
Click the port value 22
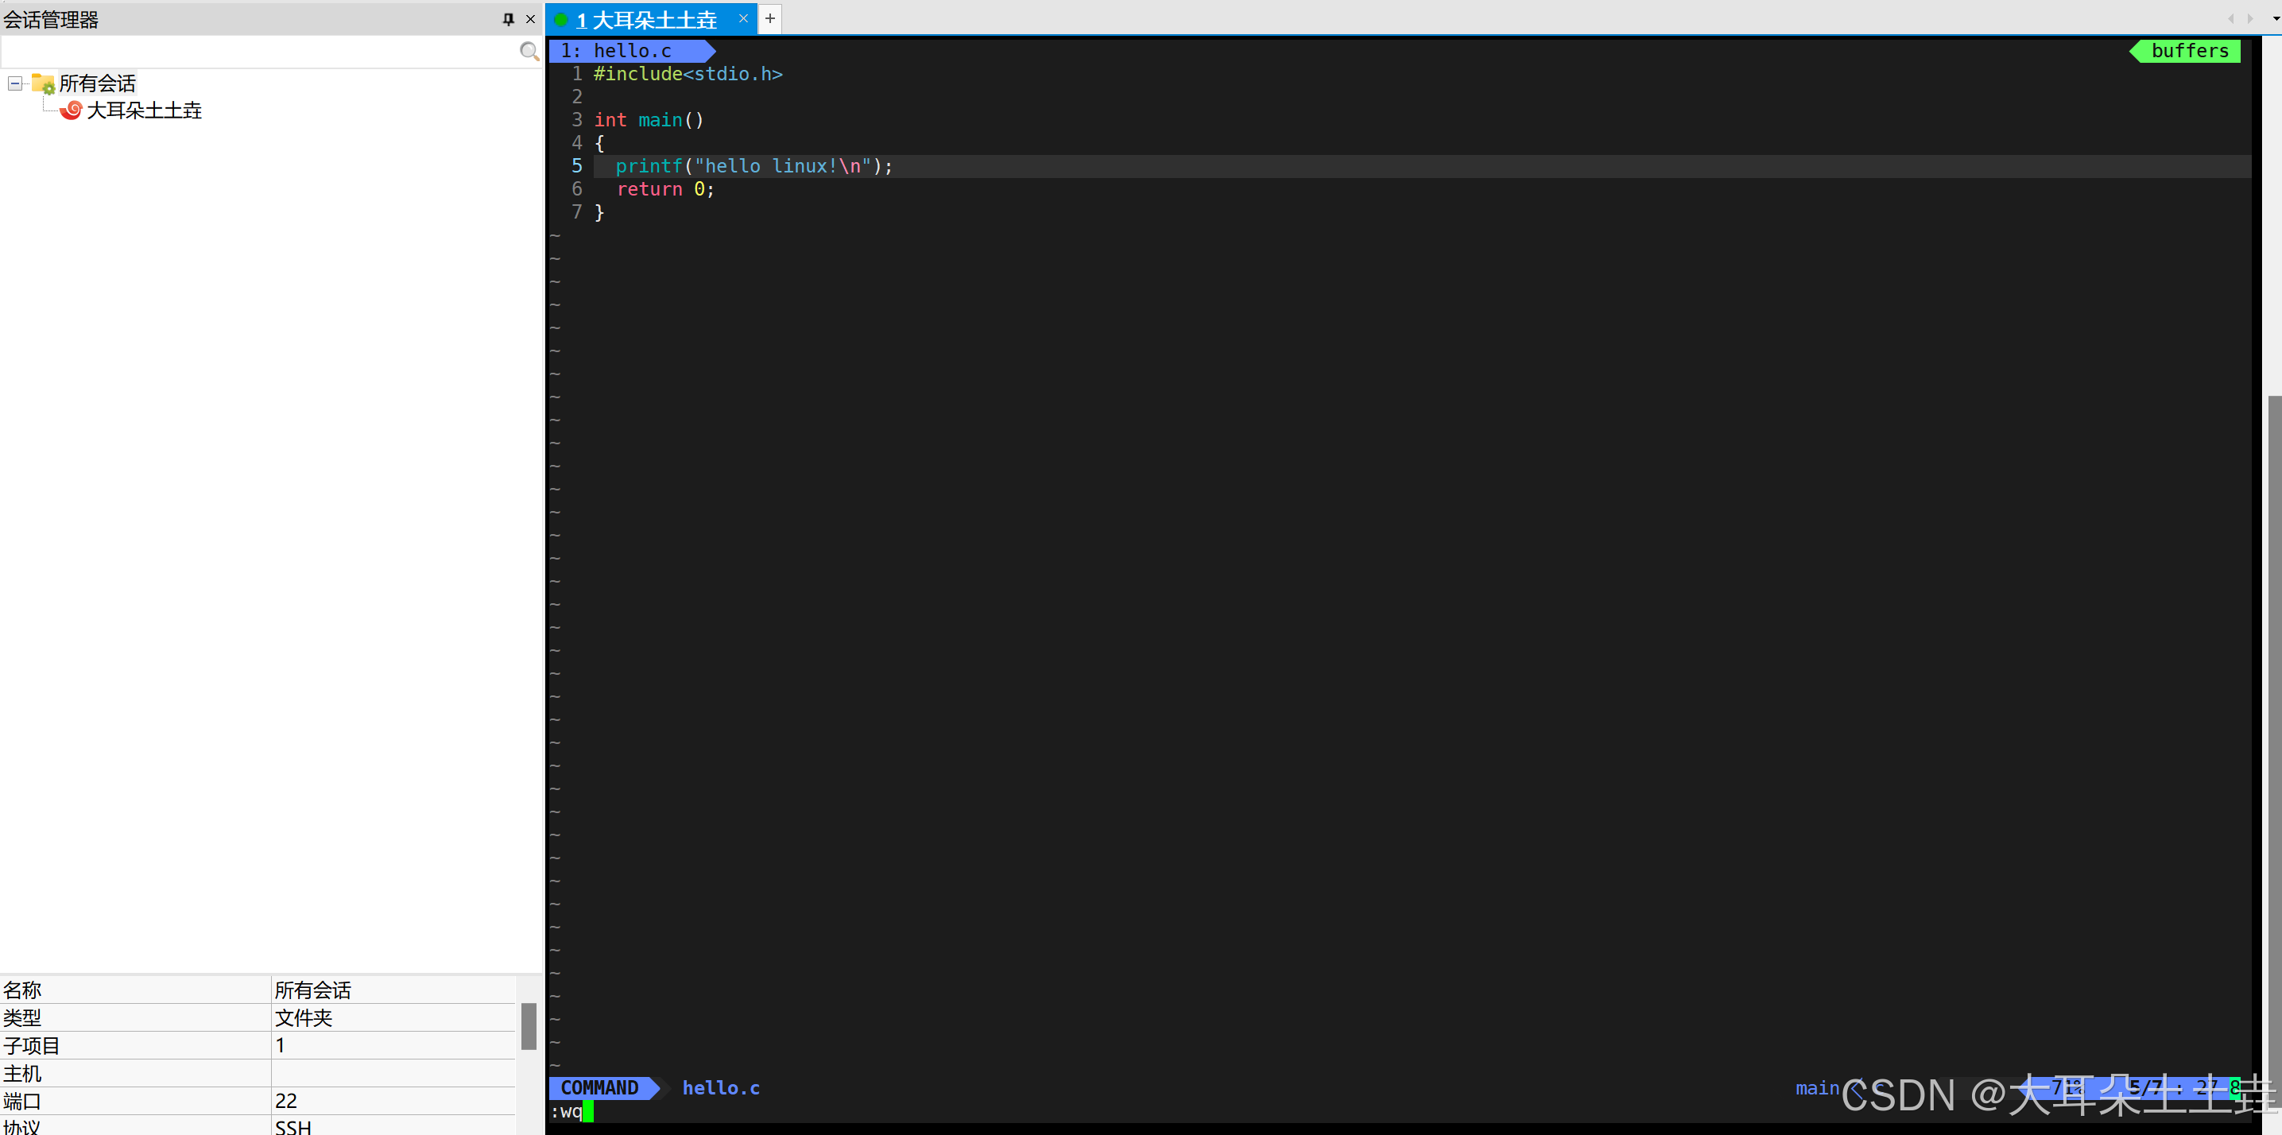(x=286, y=1101)
